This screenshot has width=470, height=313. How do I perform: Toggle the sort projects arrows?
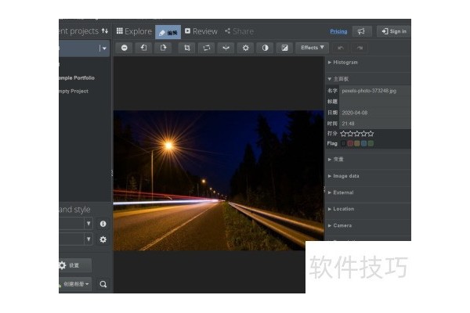pos(105,31)
